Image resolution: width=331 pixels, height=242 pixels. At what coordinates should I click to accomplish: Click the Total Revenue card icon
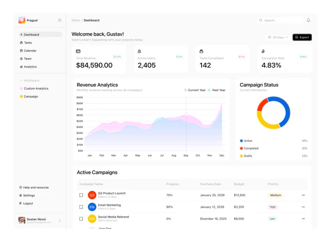[78, 51]
